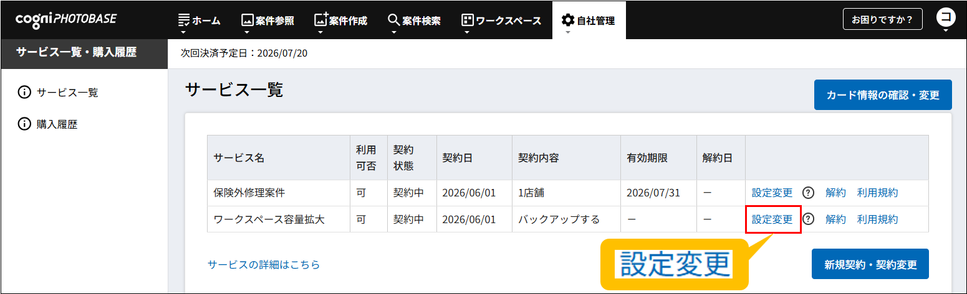Open the user avatar icon 'コ'
Screen dimensions: 967x294
click(946, 17)
